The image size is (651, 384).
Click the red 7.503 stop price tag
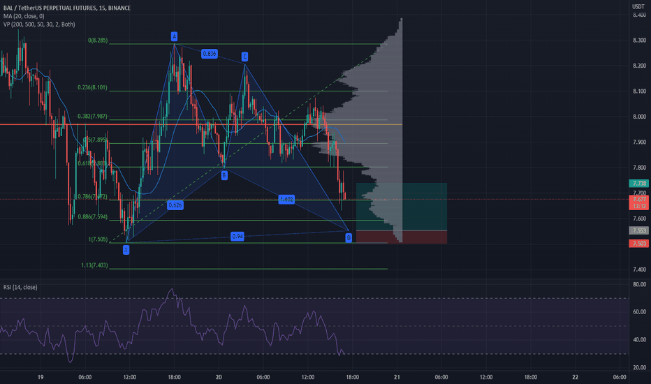click(x=638, y=244)
